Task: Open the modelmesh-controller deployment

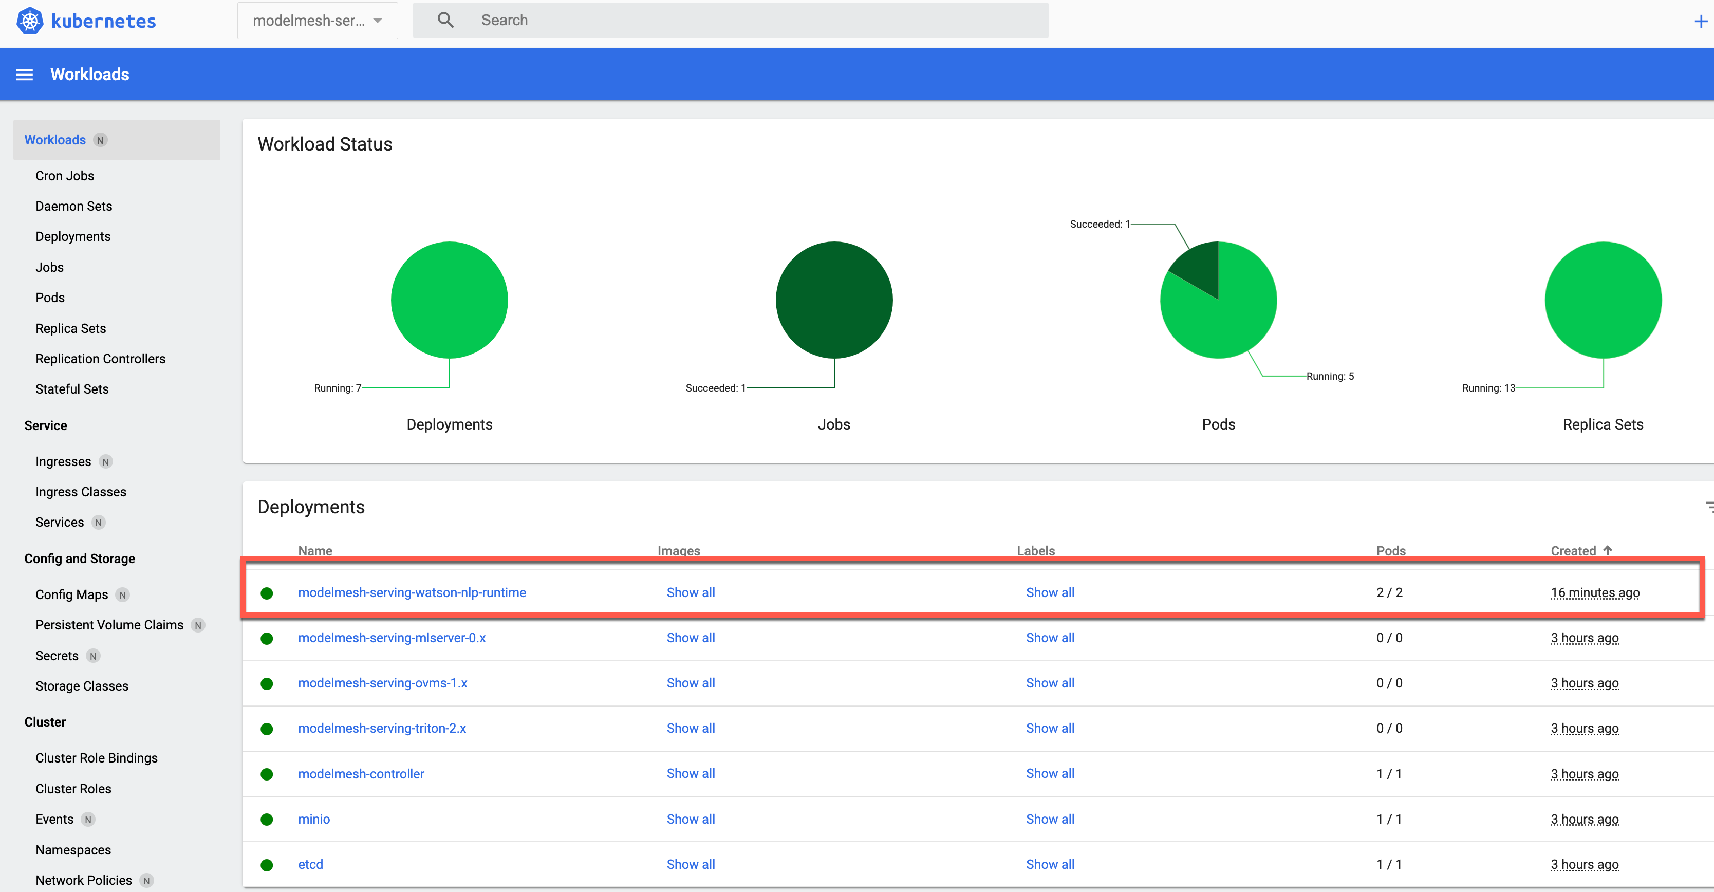Action: coord(361,773)
